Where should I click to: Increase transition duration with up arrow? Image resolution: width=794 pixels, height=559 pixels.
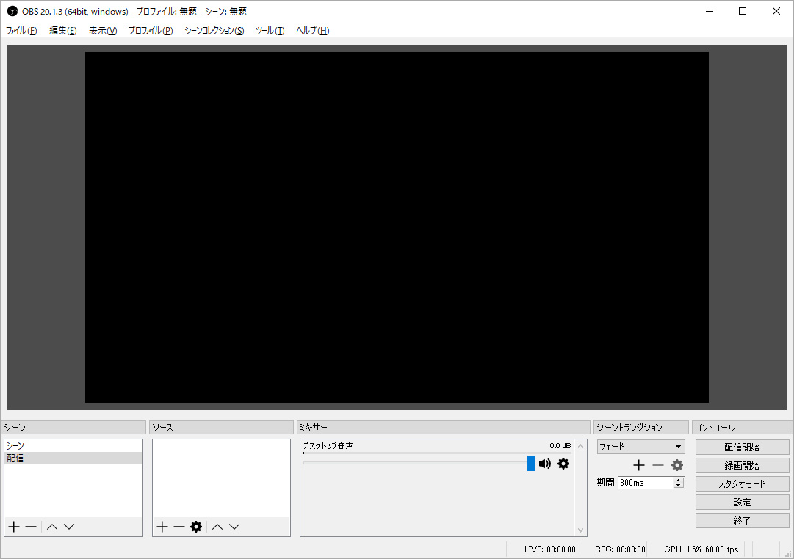(x=679, y=480)
